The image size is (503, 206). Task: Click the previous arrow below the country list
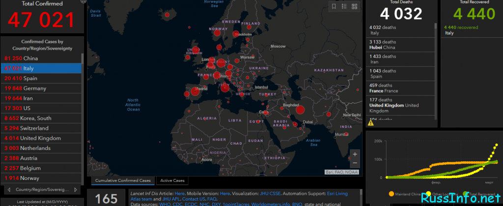(9, 190)
